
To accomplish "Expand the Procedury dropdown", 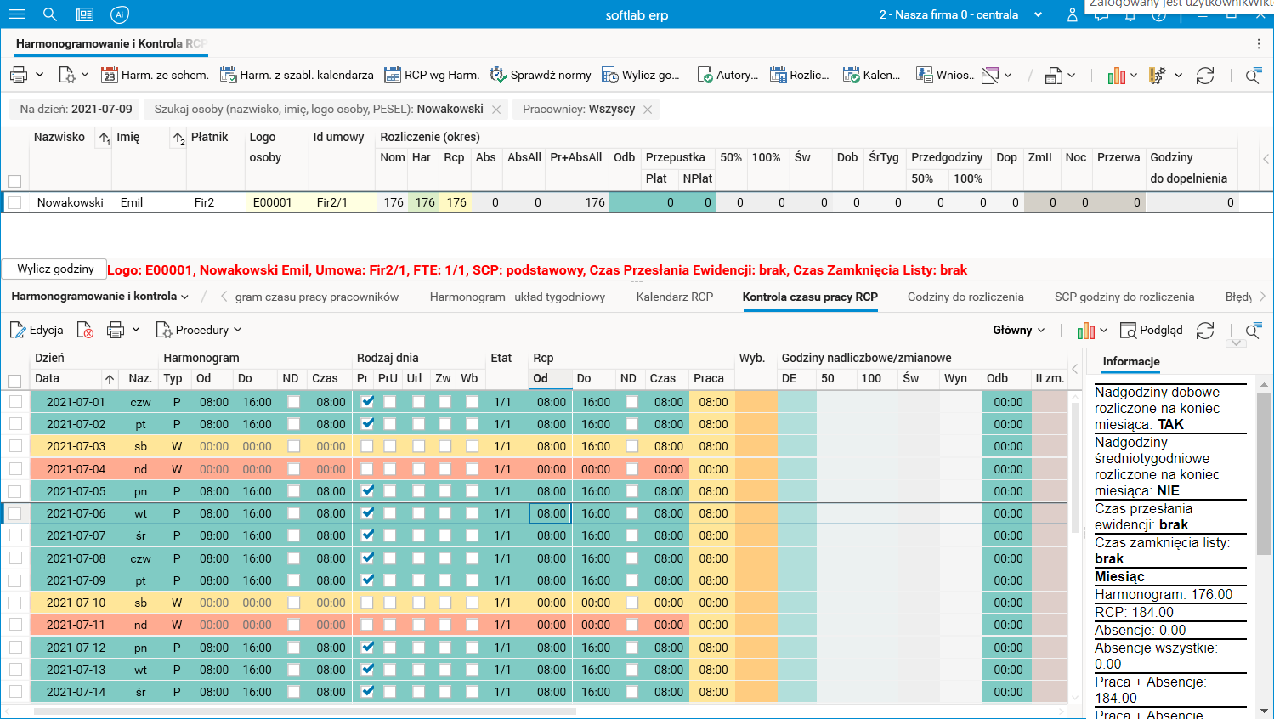I will tap(199, 330).
